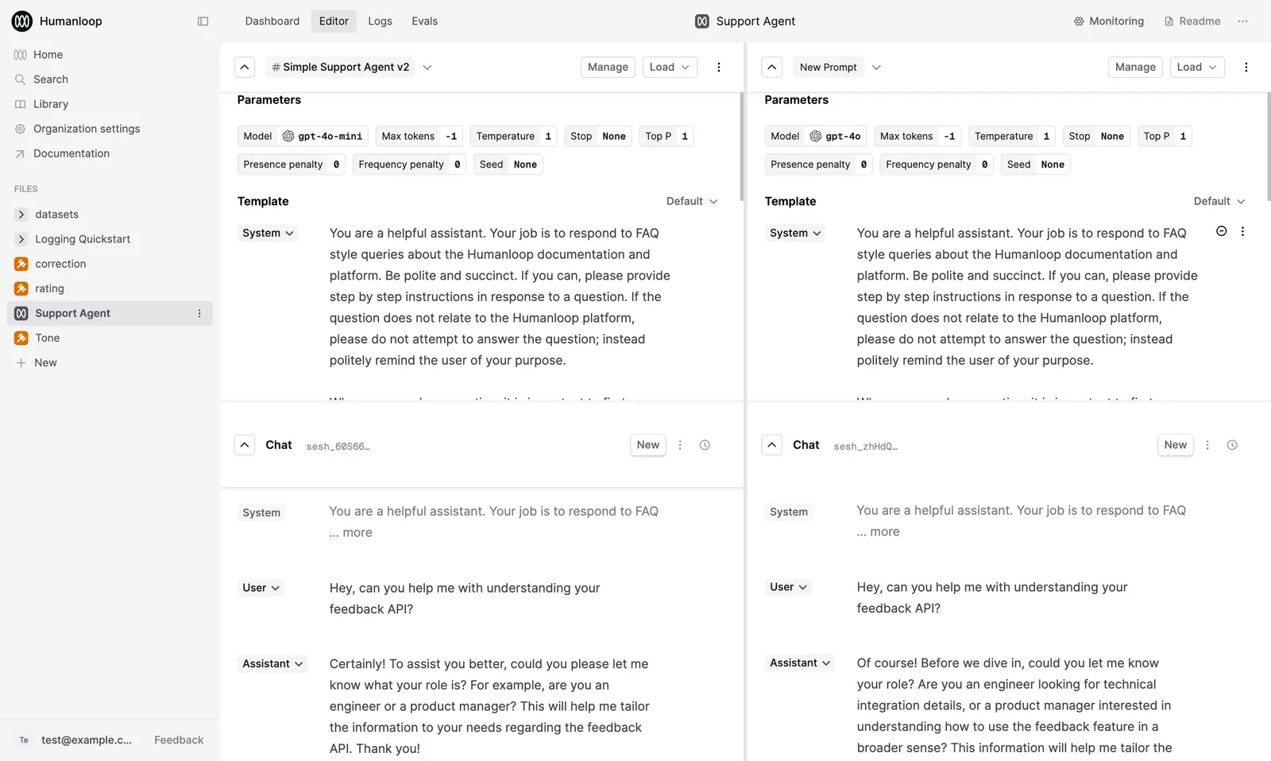Open three-dot menu next to Support Agent file
This screenshot has height=761, width=1271.
199,314
